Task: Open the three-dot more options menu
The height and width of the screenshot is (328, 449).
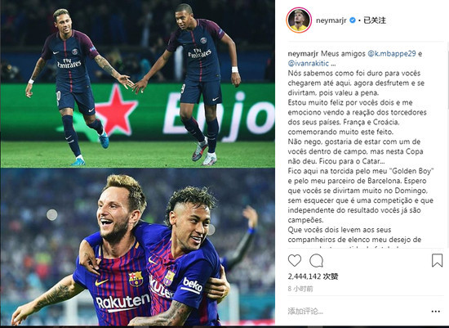Action: coord(436,312)
